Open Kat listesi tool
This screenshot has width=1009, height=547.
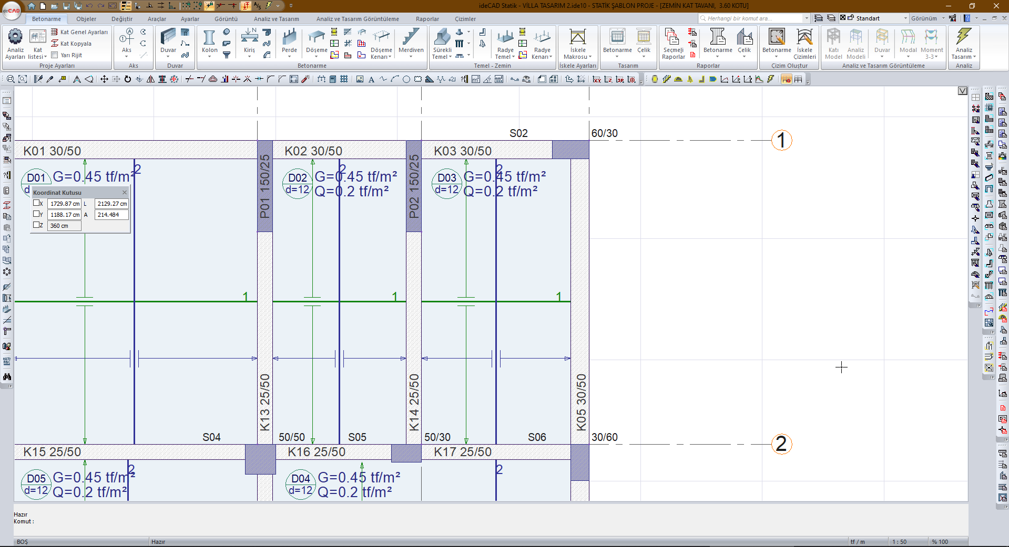37,44
